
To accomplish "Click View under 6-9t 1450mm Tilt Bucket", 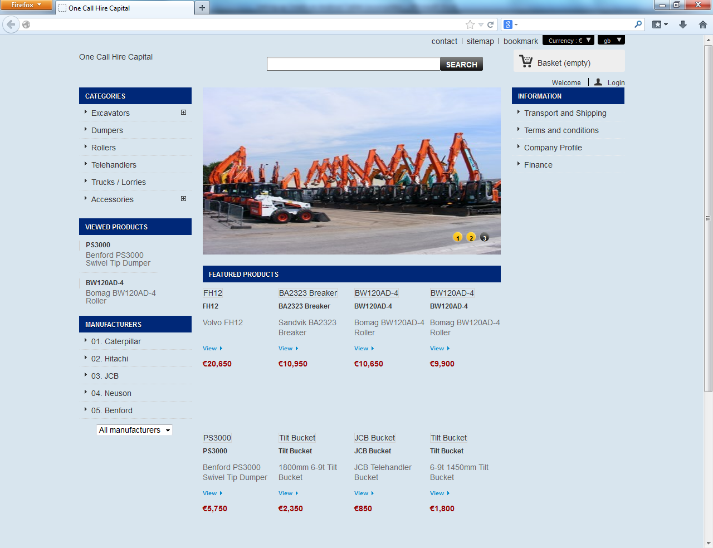I will point(439,493).
